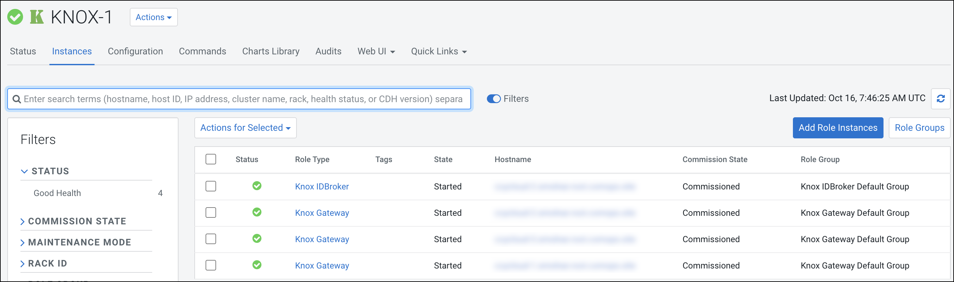Select the Knox IDBroker row checkbox

point(211,186)
